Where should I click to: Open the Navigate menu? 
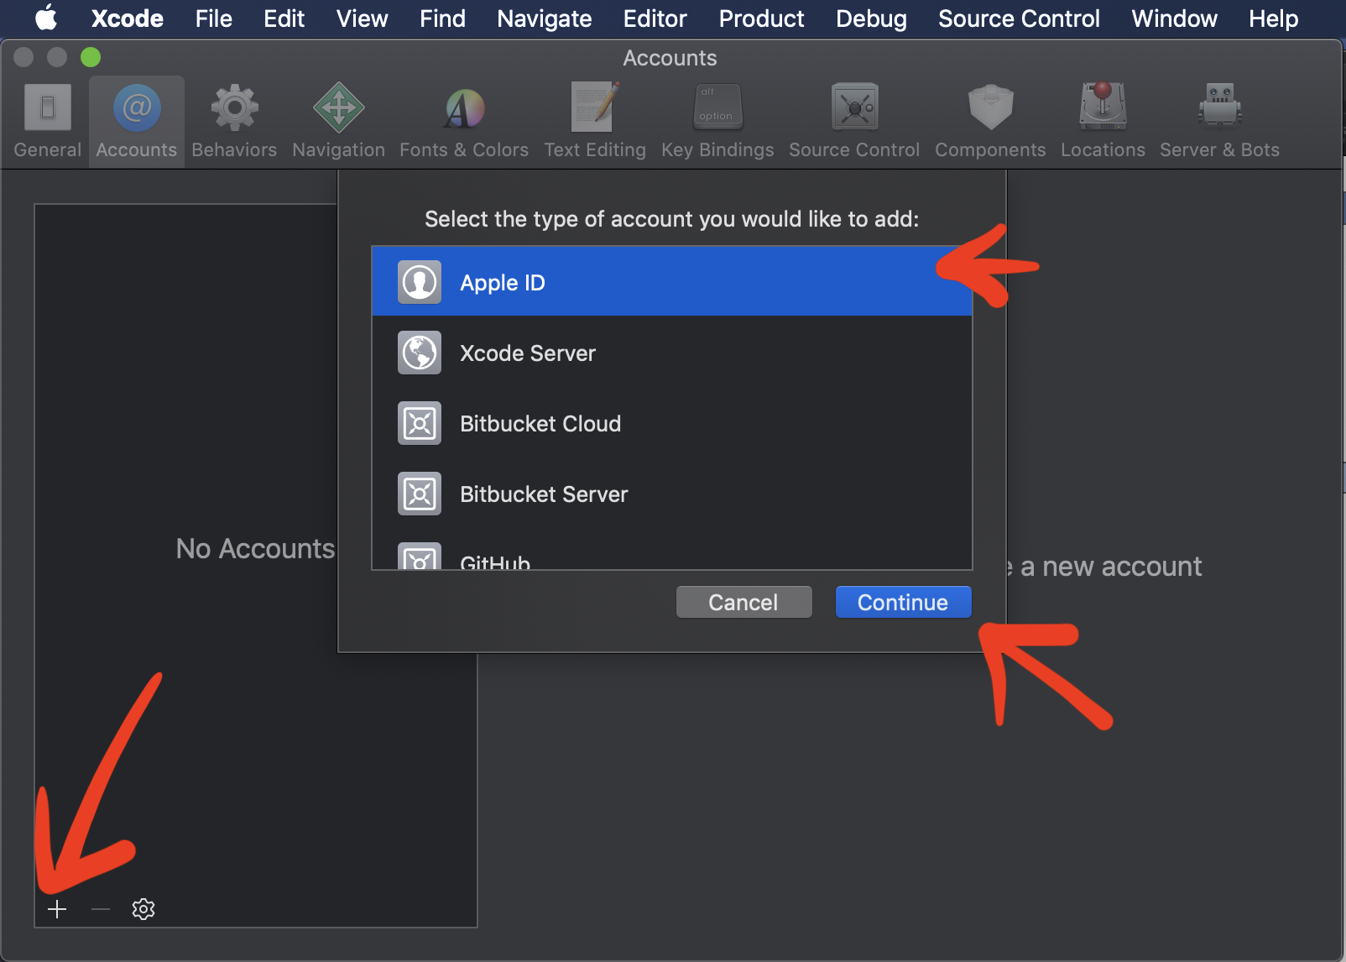click(x=545, y=18)
